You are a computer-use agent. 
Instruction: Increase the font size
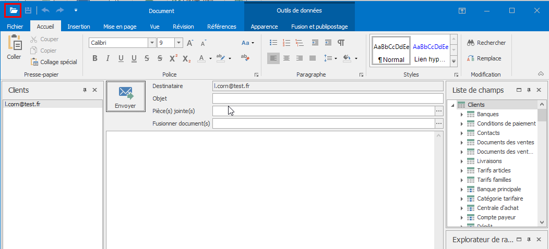tap(190, 43)
